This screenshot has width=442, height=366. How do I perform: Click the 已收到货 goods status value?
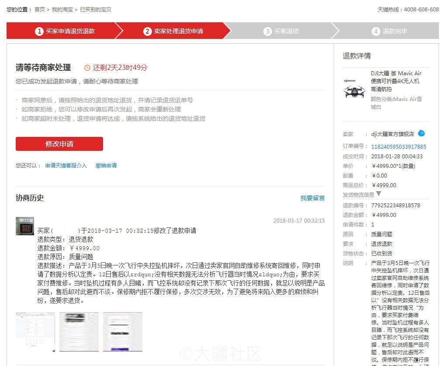coord(382,254)
